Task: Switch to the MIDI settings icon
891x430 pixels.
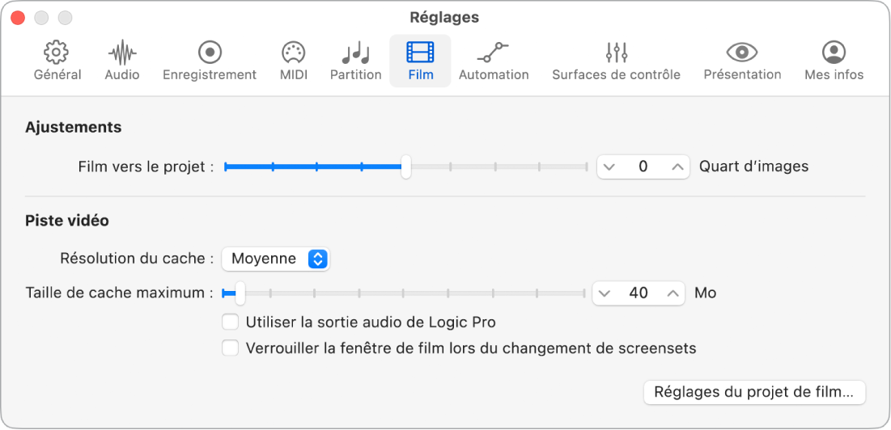Action: (293, 53)
